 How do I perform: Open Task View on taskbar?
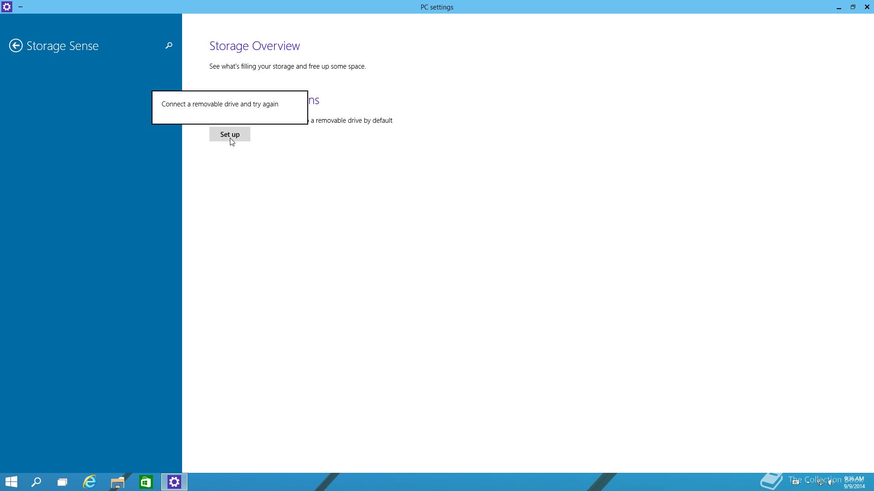(62, 482)
